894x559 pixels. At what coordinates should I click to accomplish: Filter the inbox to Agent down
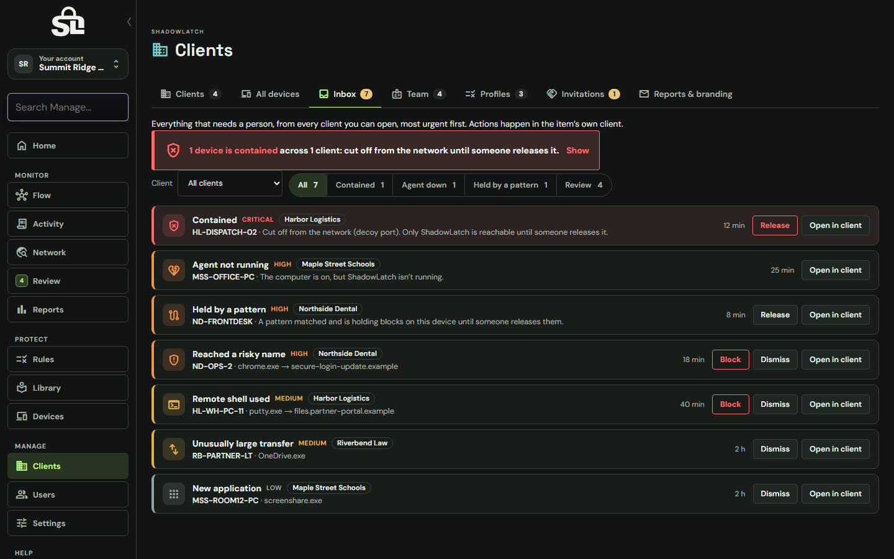pos(428,185)
